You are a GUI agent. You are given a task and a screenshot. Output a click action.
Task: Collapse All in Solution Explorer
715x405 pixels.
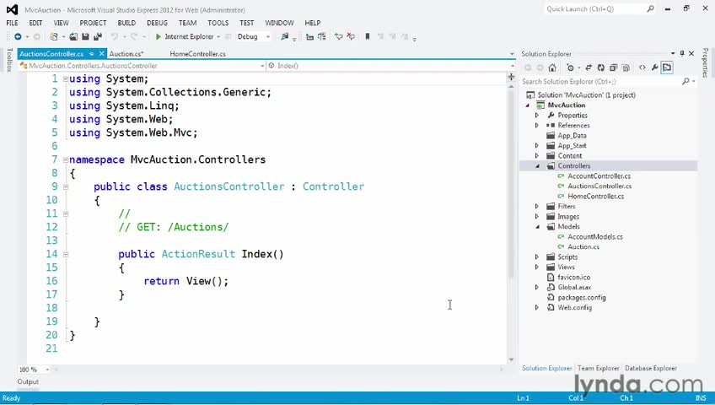[613, 67]
